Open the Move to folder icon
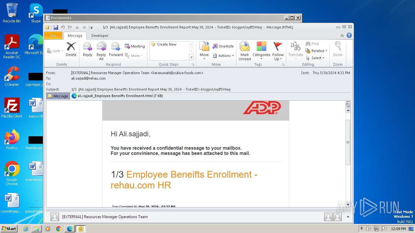Image resolution: width=415 pixels, height=233 pixels. 204,51
